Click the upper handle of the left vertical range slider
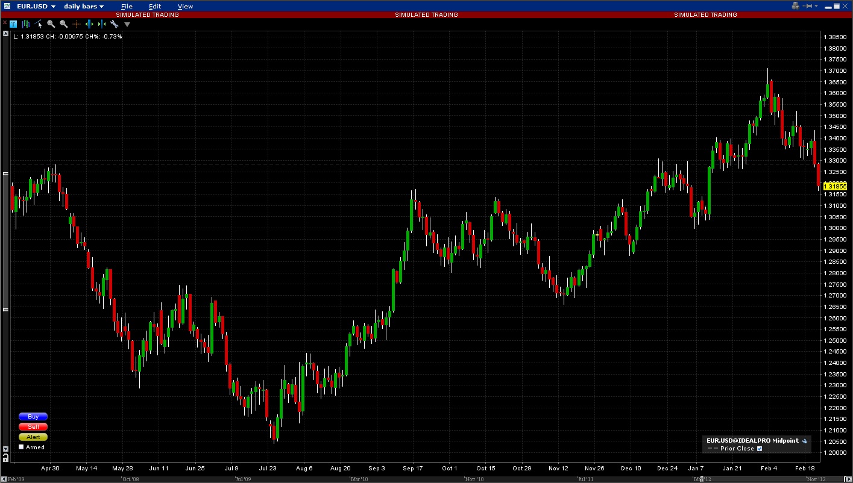The width and height of the screenshot is (853, 483). [x=6, y=173]
